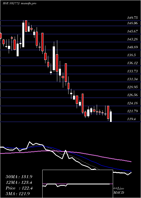Click the BSE 532772 munafa.pro title

point(19,3)
